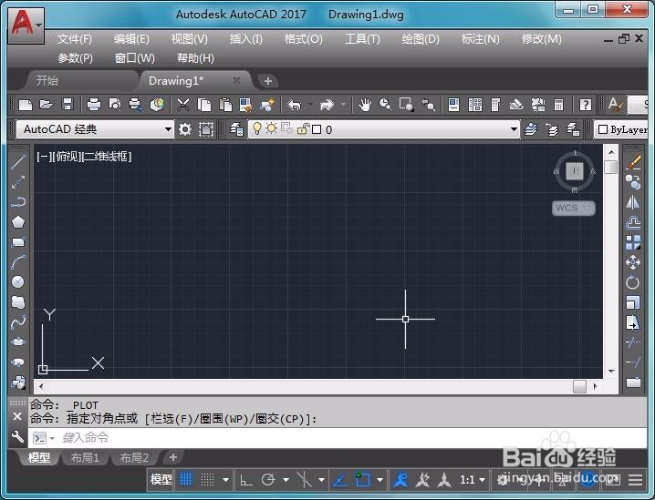The width and height of the screenshot is (655, 500).
Task: Switch to the 开始 tab
Action: pos(47,80)
